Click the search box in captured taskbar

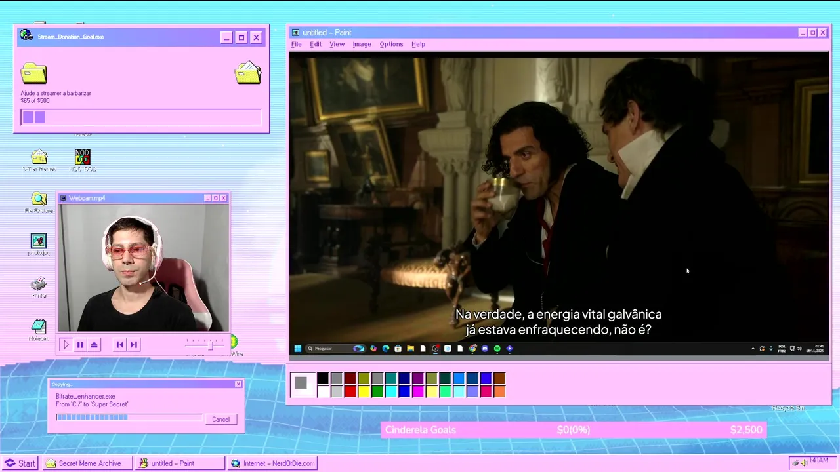tap(336, 349)
